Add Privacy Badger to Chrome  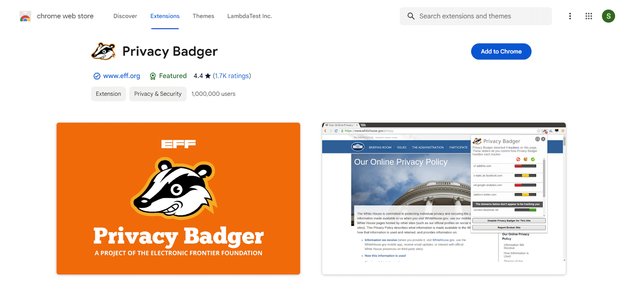[x=501, y=52]
